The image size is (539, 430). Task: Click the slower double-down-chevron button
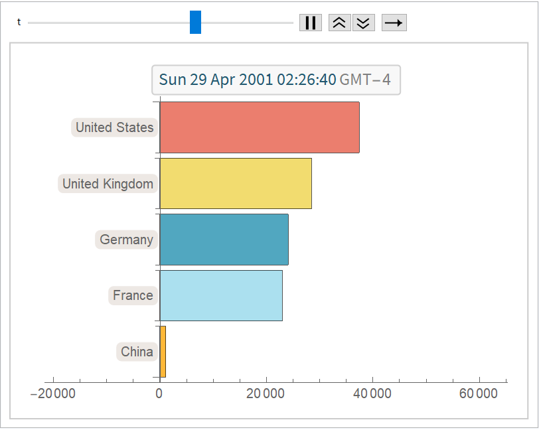tap(363, 23)
